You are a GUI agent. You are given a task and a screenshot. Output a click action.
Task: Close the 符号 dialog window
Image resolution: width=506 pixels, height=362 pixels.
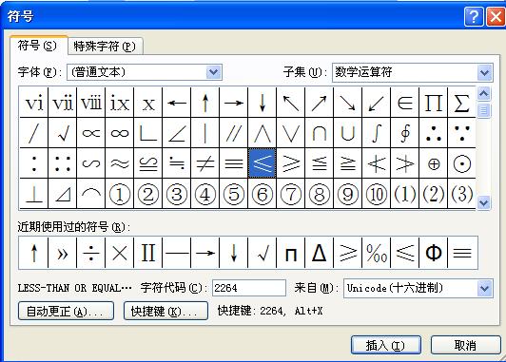496,16
